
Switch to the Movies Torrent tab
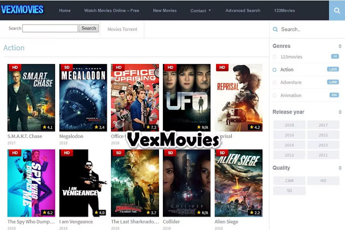click(x=122, y=29)
